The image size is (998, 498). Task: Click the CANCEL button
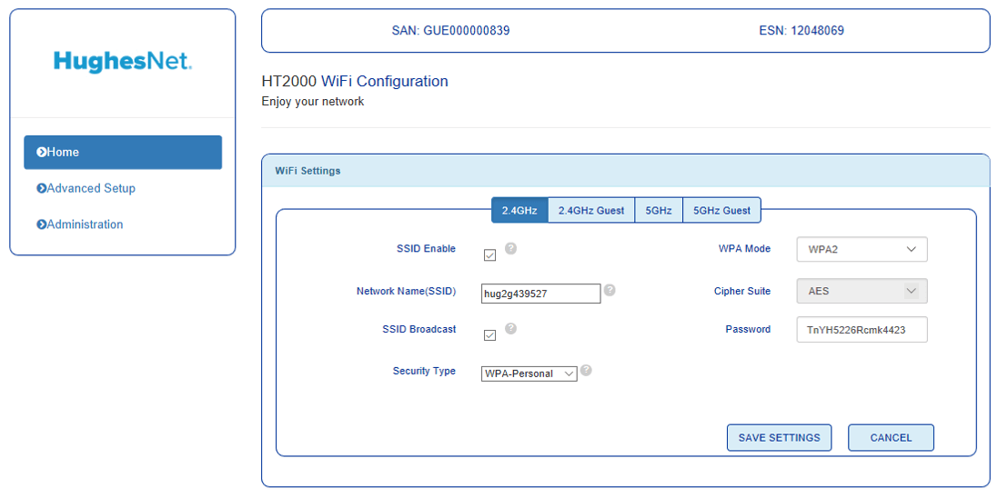pos(891,438)
